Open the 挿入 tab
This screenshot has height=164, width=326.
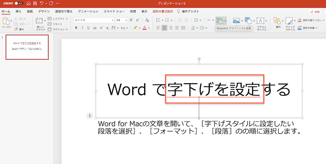(x=18, y=11)
